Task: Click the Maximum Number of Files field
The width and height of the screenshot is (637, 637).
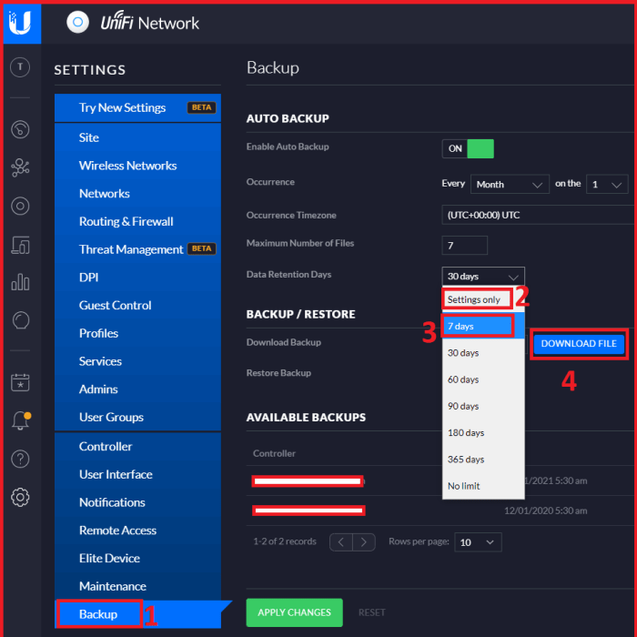Action: pyautogui.click(x=465, y=246)
